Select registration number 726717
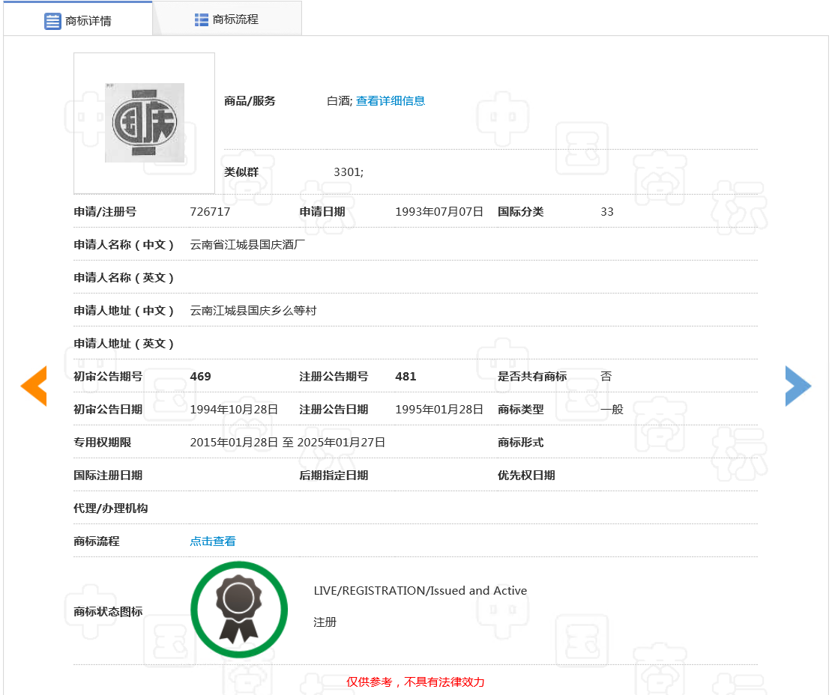The width and height of the screenshot is (832, 695). coord(210,211)
